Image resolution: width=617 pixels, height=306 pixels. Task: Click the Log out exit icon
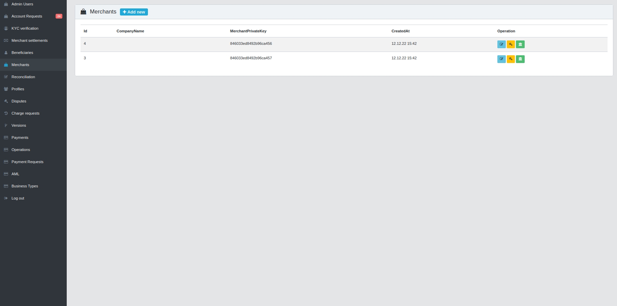pos(6,198)
